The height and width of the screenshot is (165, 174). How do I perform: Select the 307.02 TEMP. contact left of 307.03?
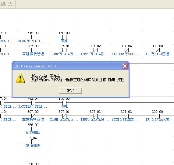point(95,116)
